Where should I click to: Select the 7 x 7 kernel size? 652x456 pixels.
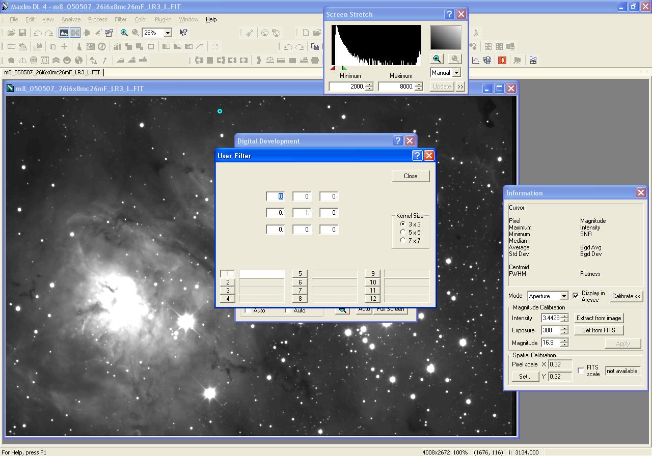pyautogui.click(x=403, y=241)
